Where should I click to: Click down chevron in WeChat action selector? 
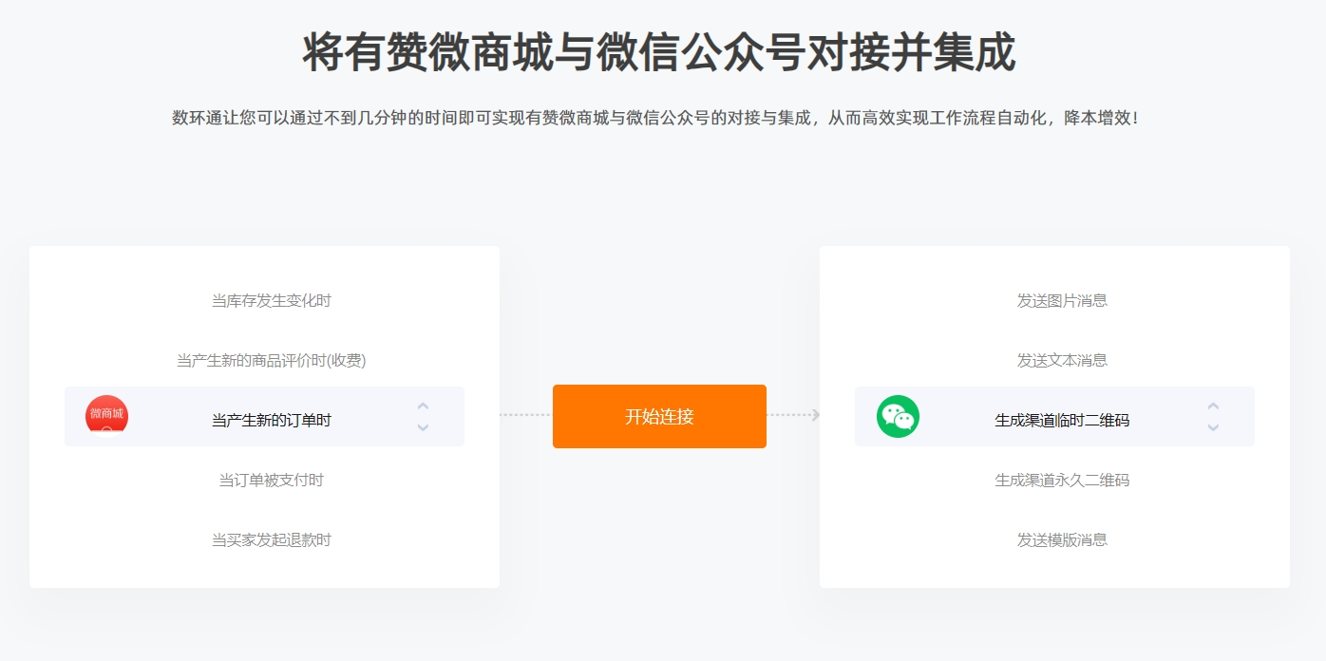1213,427
